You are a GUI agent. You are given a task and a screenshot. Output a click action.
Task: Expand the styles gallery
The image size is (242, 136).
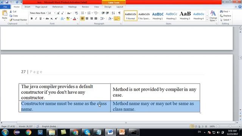(x=207, y=20)
